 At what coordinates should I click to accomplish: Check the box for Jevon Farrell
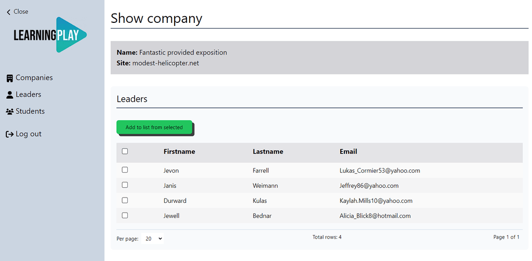pos(125,170)
